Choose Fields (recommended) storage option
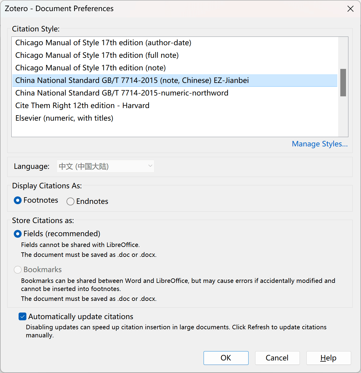 (x=18, y=234)
